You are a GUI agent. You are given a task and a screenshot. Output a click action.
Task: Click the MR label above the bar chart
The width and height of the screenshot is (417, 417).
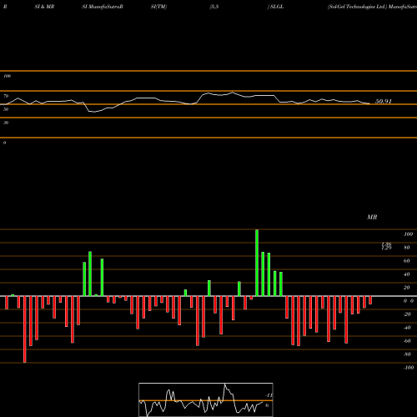pos(372,217)
